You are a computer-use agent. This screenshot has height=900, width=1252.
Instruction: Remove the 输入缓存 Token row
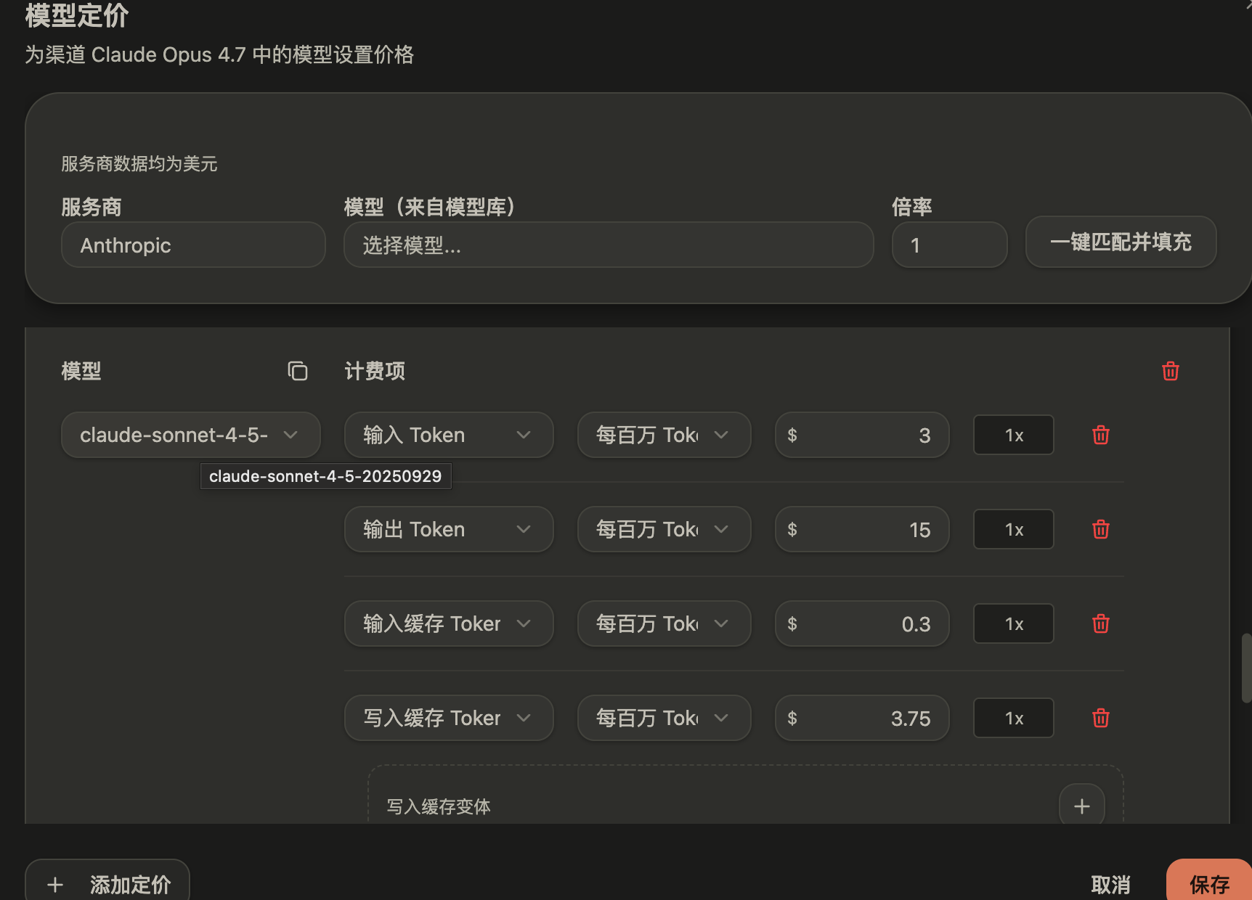click(x=1100, y=623)
